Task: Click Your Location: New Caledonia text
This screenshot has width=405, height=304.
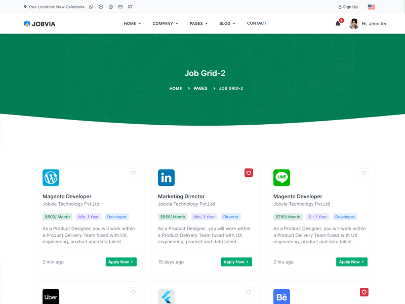Action: 56,7
